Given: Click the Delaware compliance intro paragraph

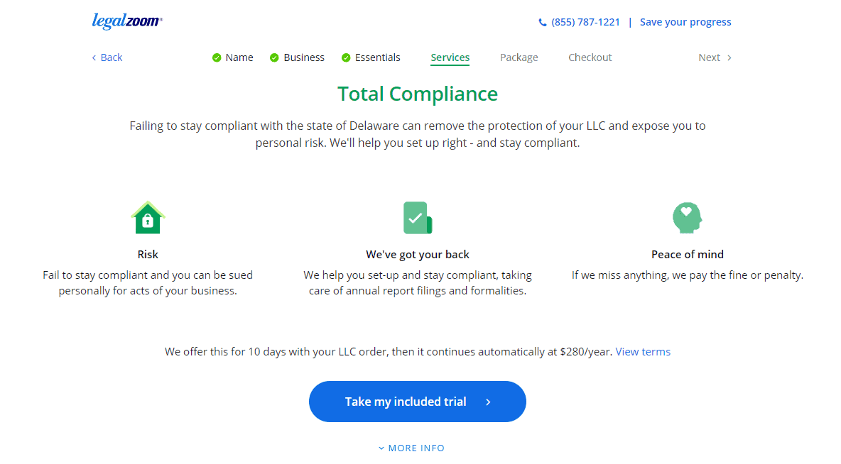Looking at the screenshot, I should [x=418, y=135].
